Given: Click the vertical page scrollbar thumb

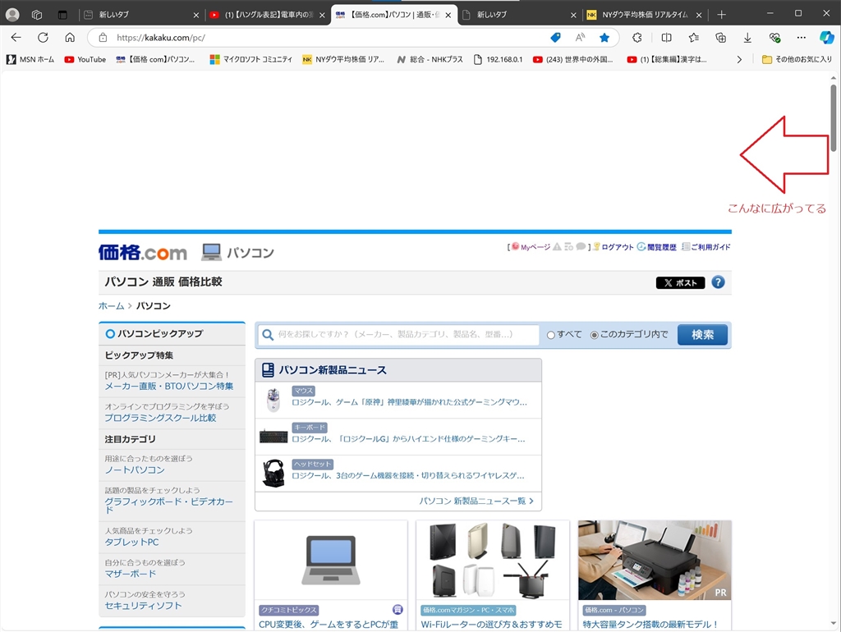Looking at the screenshot, I should coord(833,117).
